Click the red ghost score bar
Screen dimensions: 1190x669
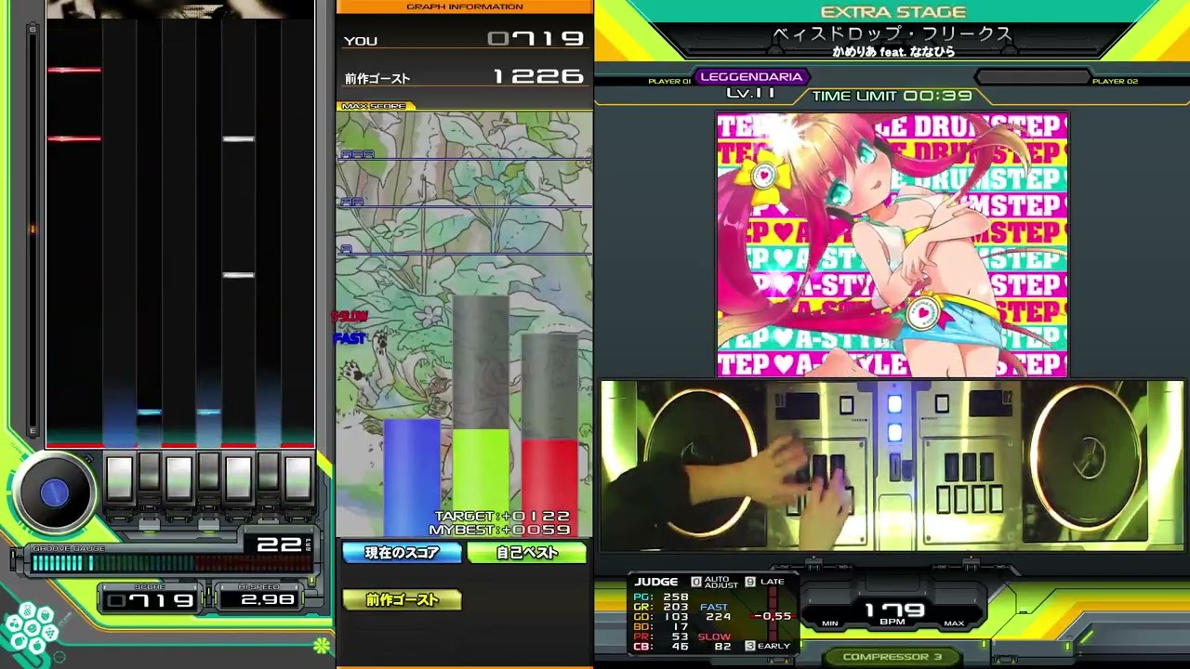[x=549, y=488]
